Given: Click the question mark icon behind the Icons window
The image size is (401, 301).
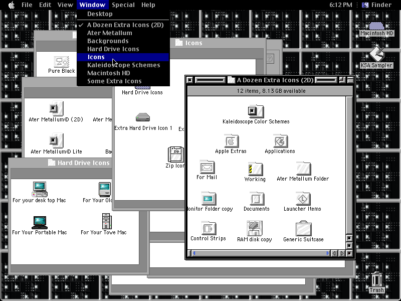Looking at the screenshot, I should point(270,59).
